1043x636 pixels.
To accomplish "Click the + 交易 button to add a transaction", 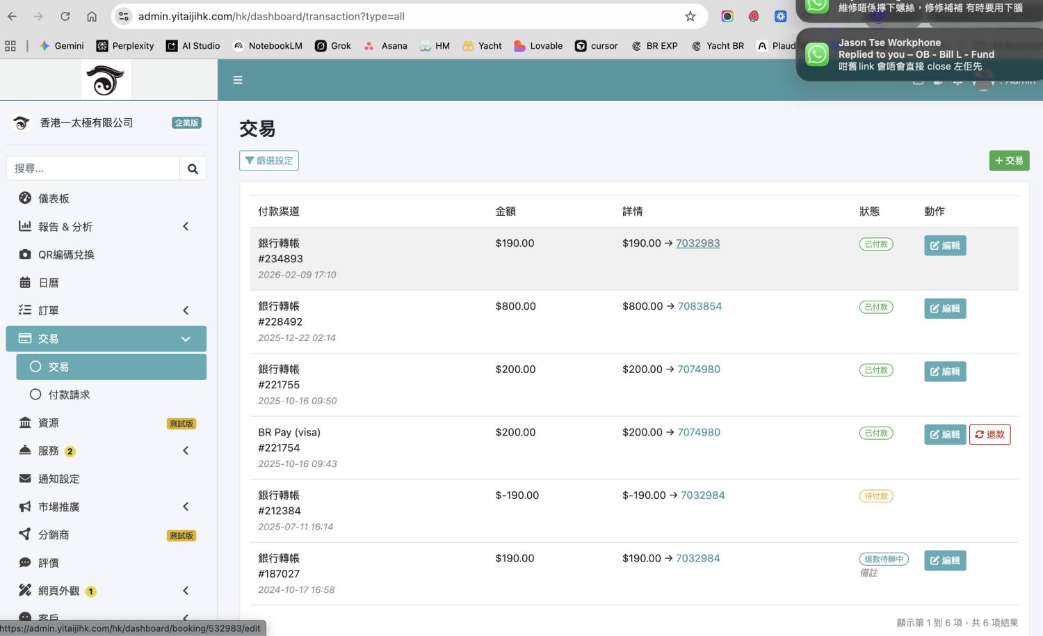I will [x=1009, y=160].
